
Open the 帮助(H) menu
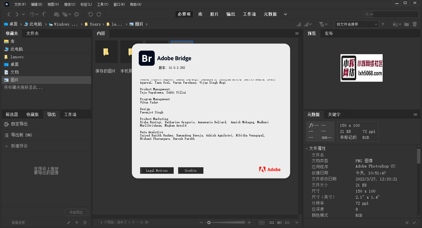pos(136,4)
